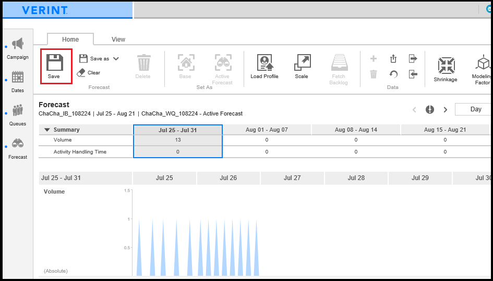Image resolution: width=493 pixels, height=281 pixels.
Task: Go to previous period with left chevron
Action: coord(414,110)
